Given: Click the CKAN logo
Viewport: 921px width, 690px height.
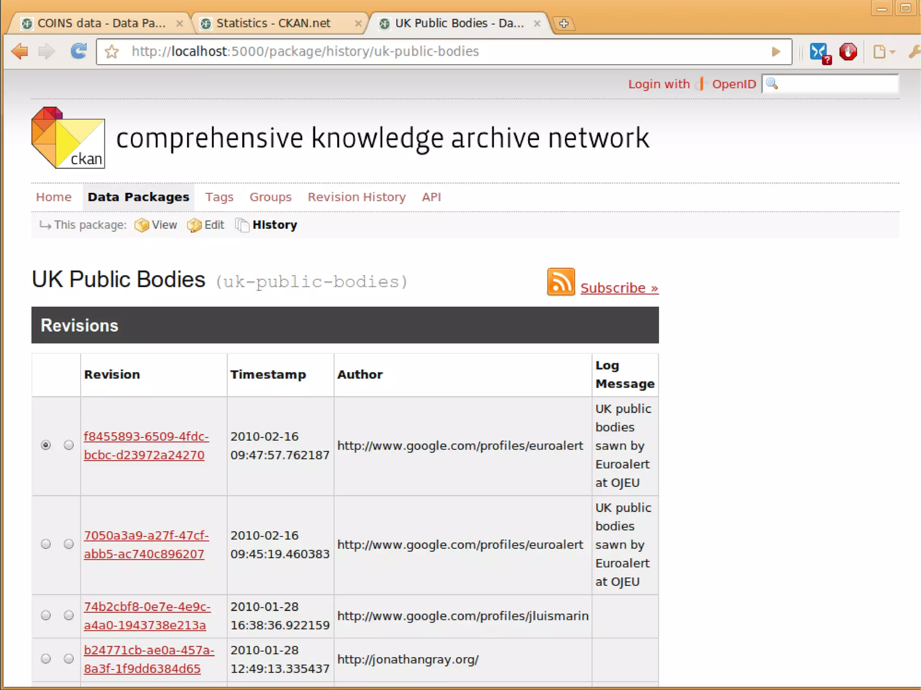Looking at the screenshot, I should tap(68, 138).
